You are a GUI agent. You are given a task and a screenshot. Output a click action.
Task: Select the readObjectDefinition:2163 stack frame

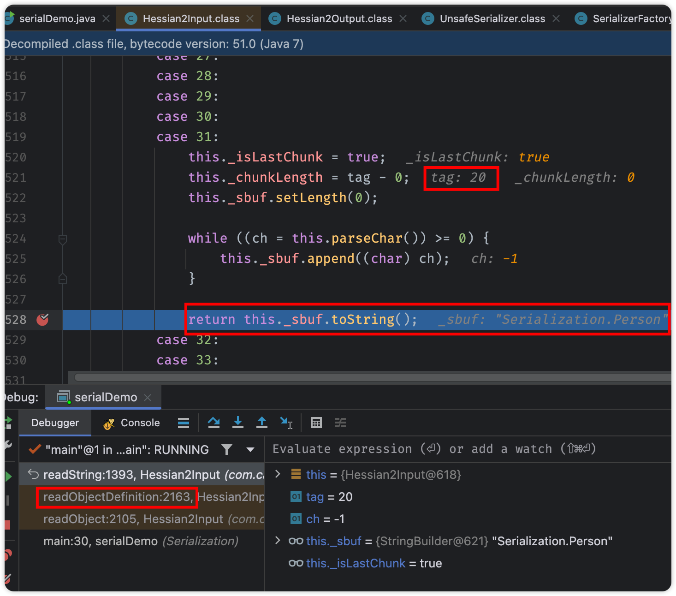tap(142, 497)
